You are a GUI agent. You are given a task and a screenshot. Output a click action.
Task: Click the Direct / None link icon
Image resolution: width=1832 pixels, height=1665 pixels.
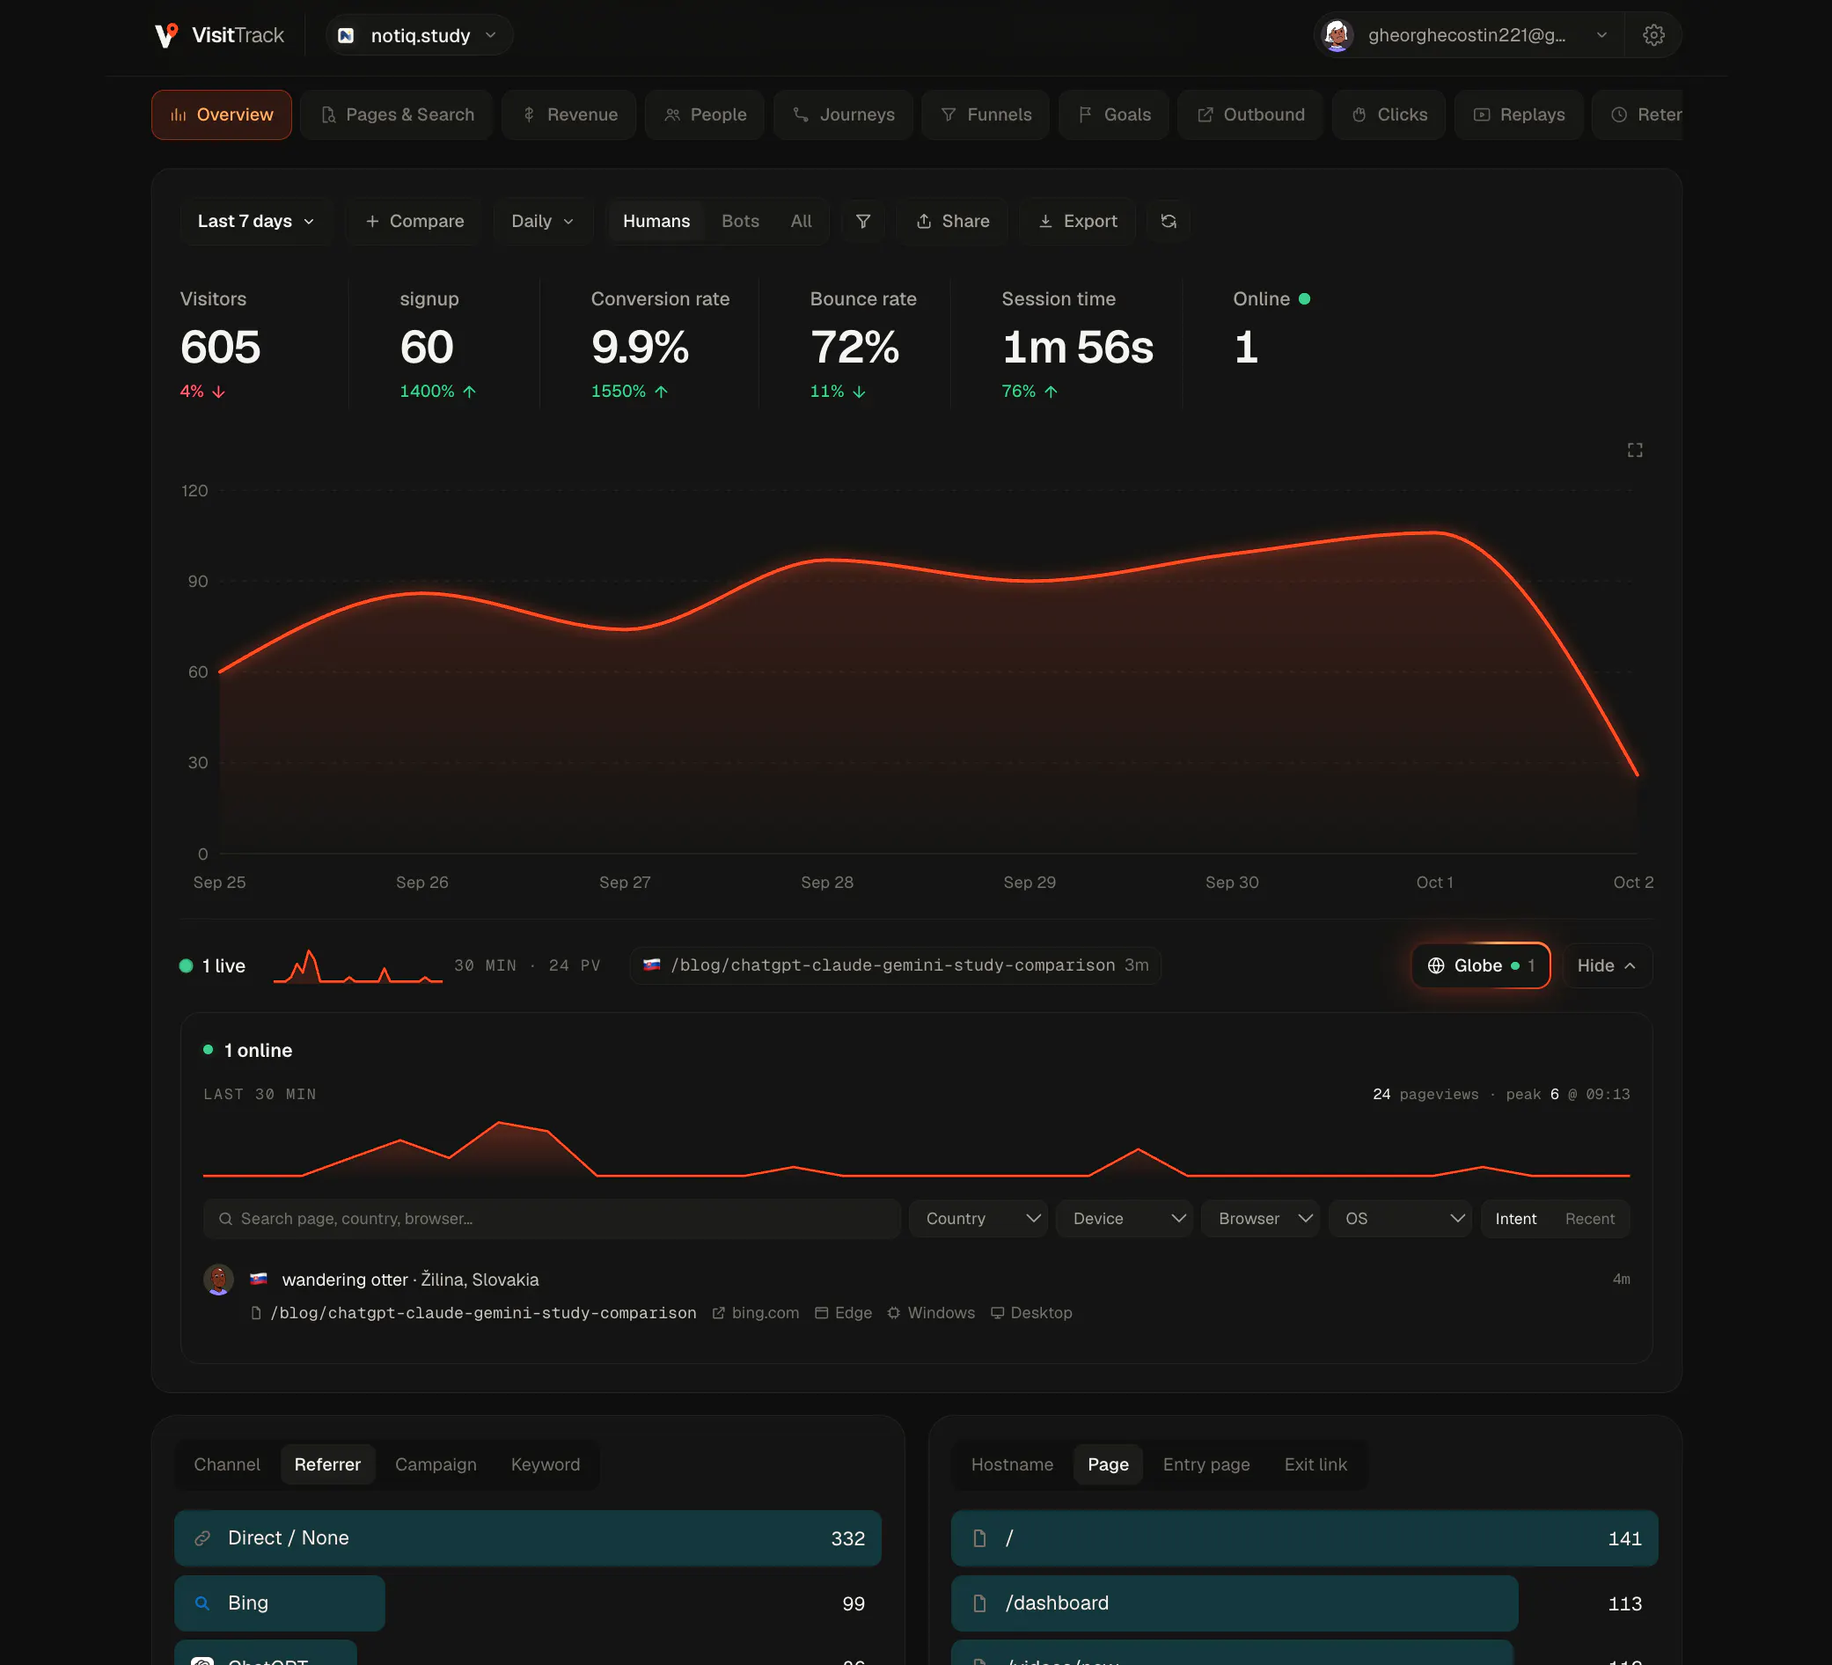[202, 1537]
